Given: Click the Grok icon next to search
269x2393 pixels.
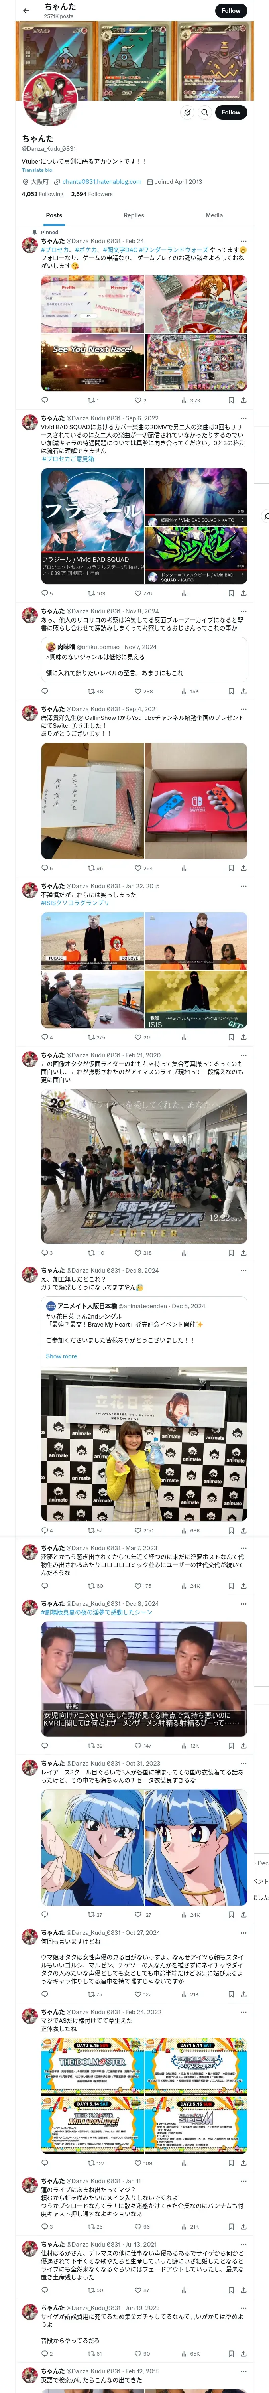Looking at the screenshot, I should point(187,112).
